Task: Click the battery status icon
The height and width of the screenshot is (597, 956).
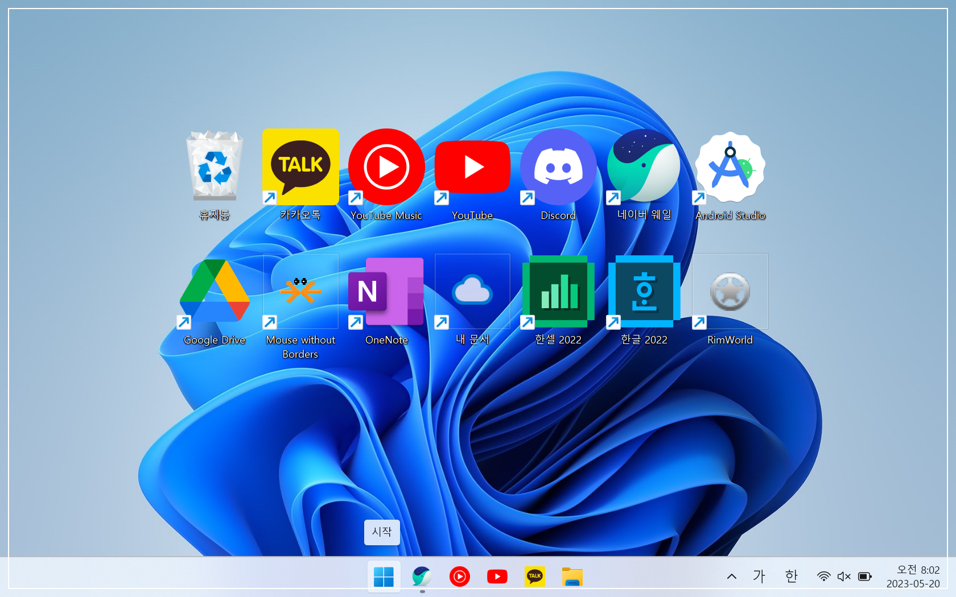Action: [x=865, y=577]
